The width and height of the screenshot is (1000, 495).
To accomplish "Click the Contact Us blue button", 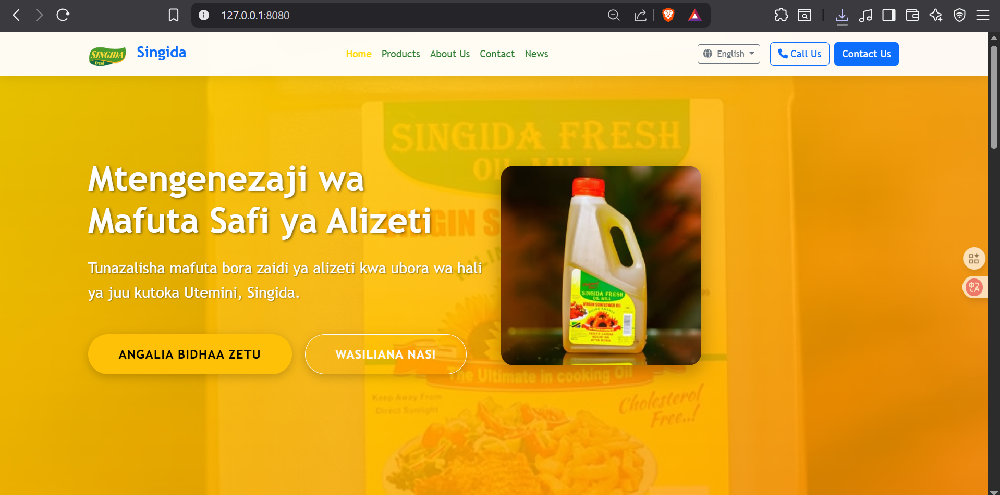I will (x=866, y=54).
